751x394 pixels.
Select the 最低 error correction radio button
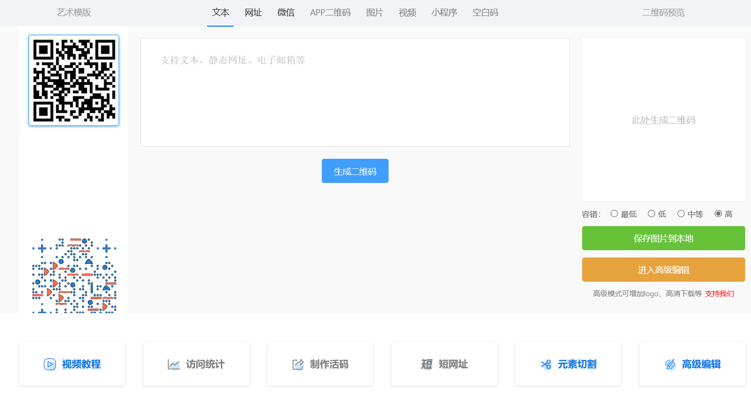click(615, 213)
